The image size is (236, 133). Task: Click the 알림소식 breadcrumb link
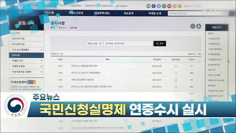coord(62,28)
